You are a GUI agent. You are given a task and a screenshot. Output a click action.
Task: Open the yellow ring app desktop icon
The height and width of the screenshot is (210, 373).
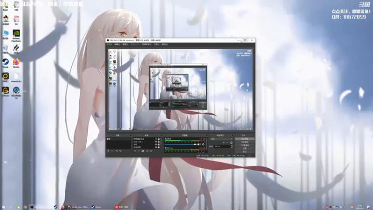click(x=5, y=77)
